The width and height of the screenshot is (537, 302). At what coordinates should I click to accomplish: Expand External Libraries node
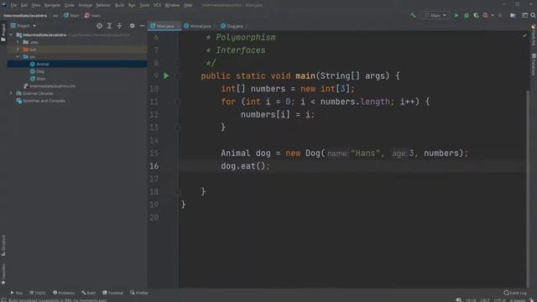(x=11, y=93)
